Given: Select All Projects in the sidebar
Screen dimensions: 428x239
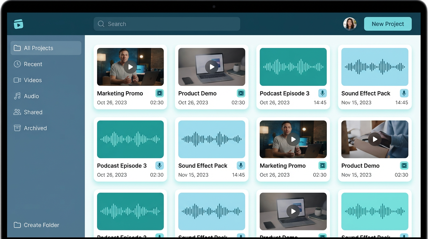Looking at the screenshot, I should click(x=46, y=48).
